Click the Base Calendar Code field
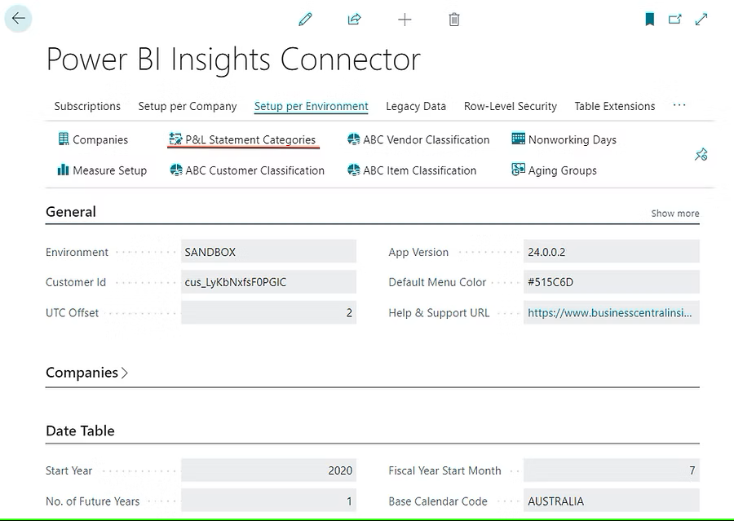 click(610, 501)
